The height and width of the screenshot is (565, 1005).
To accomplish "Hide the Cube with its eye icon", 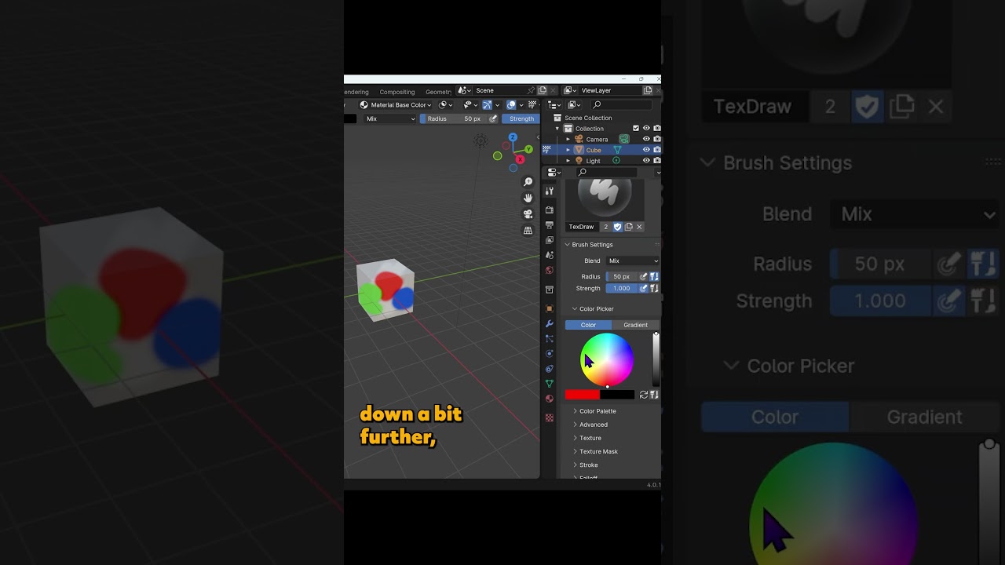I will pyautogui.click(x=646, y=150).
